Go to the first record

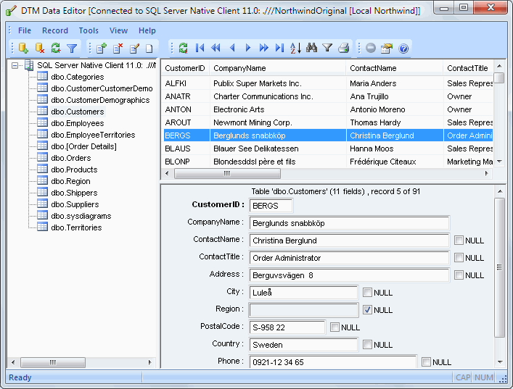(200, 49)
